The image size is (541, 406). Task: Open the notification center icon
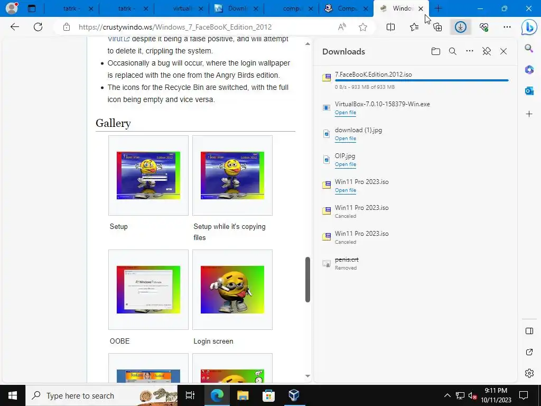coord(524,395)
